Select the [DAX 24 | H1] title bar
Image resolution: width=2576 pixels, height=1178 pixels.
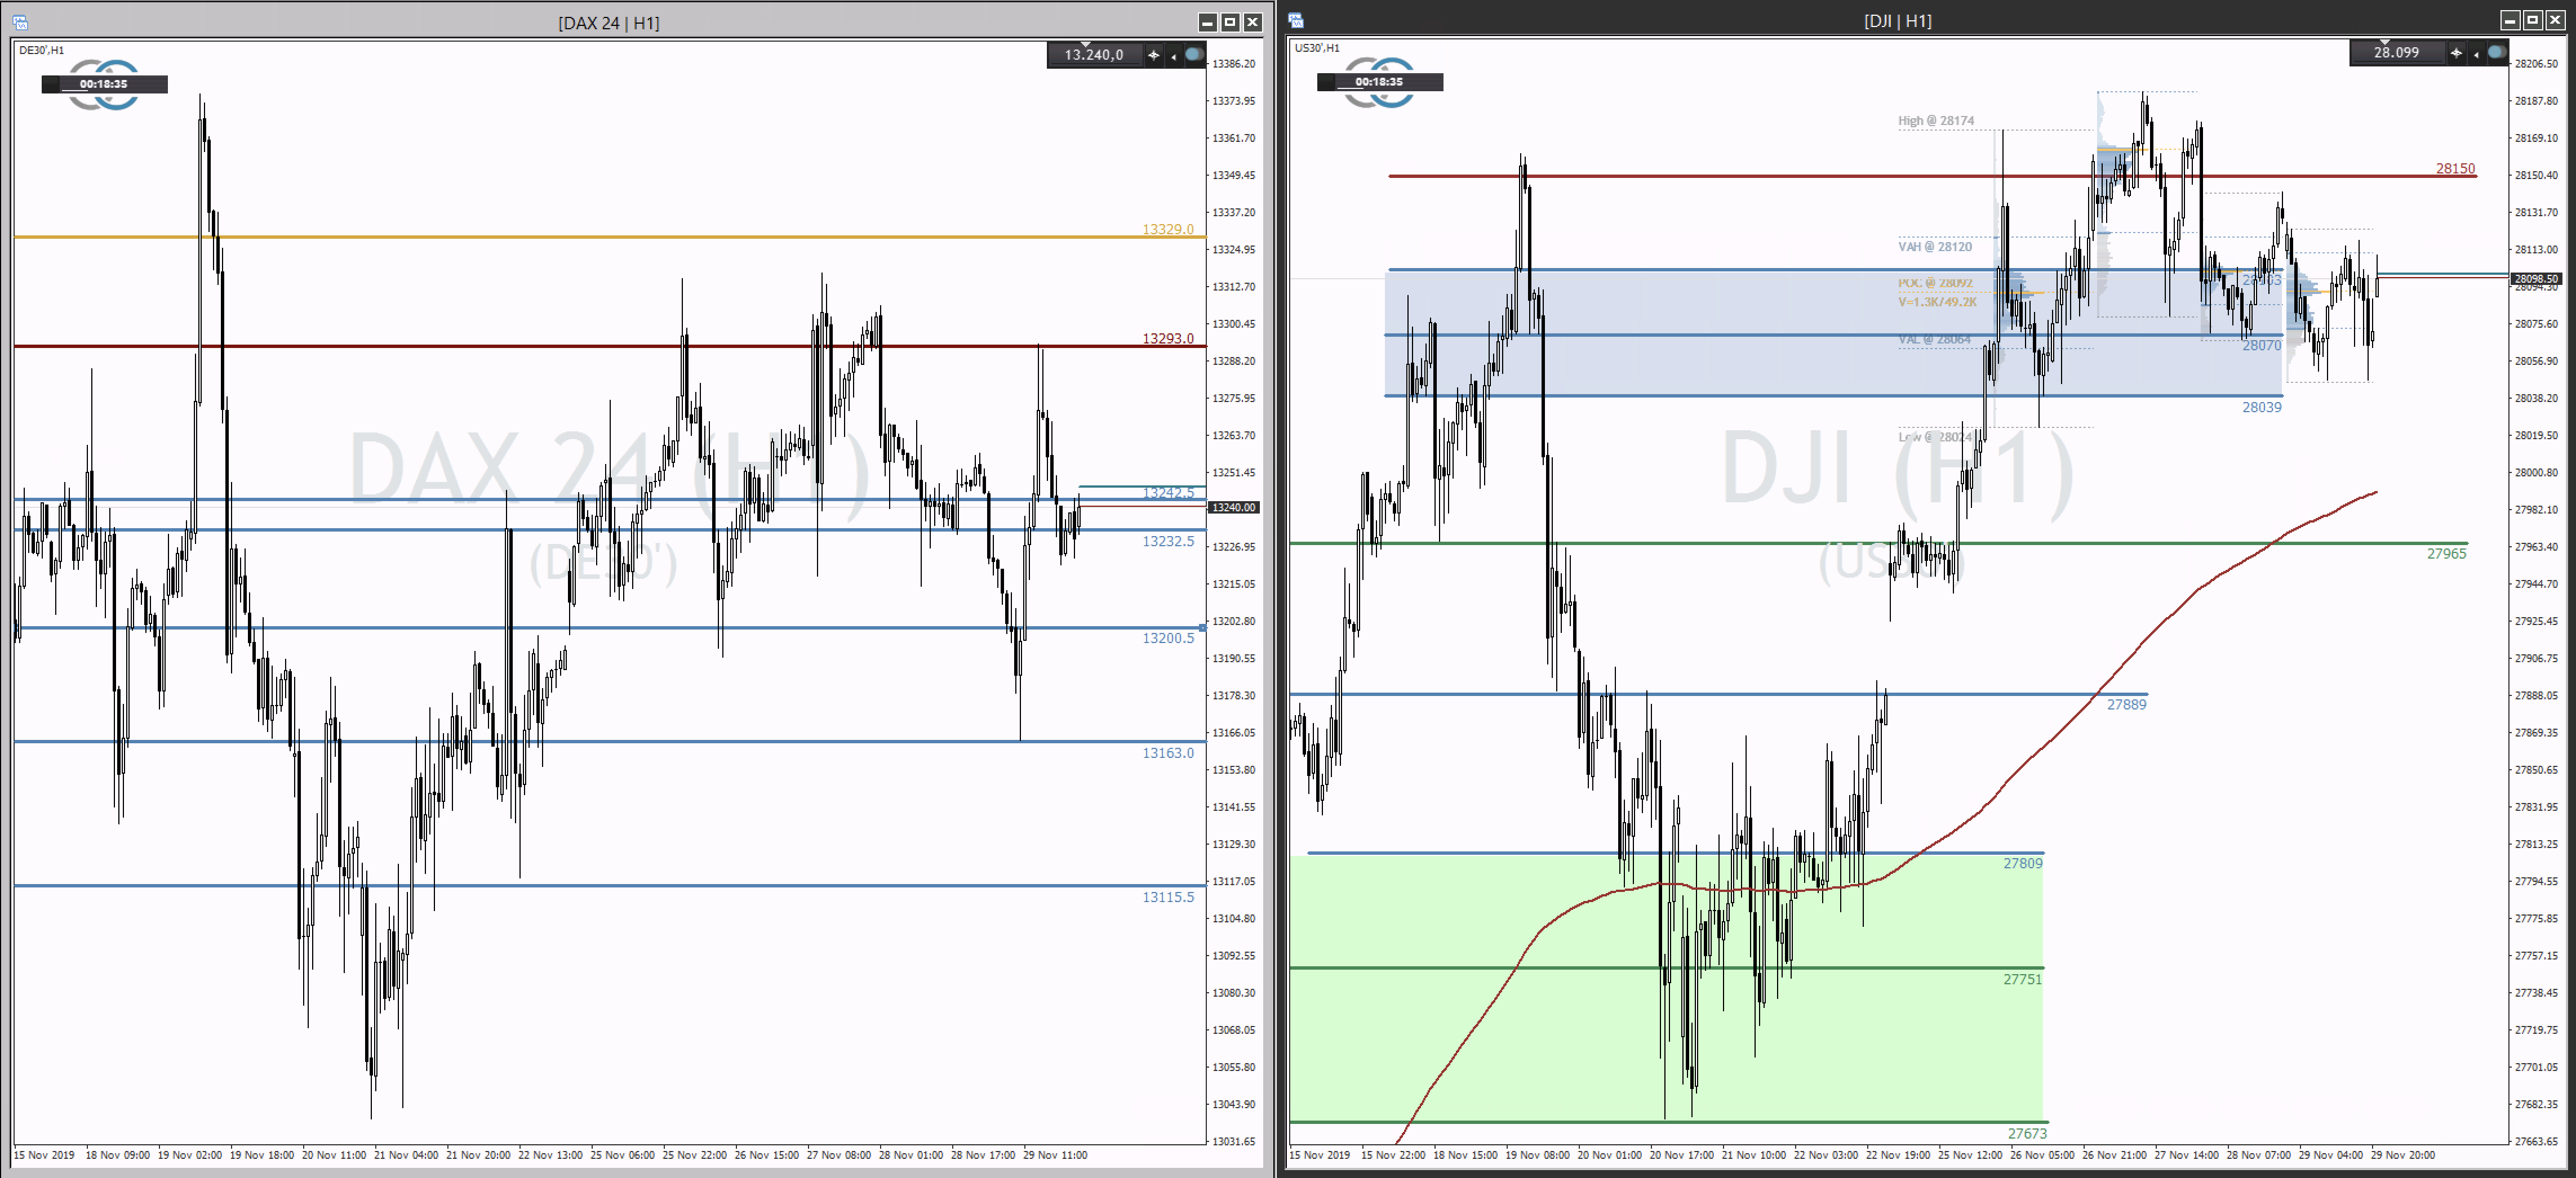click(x=609, y=23)
